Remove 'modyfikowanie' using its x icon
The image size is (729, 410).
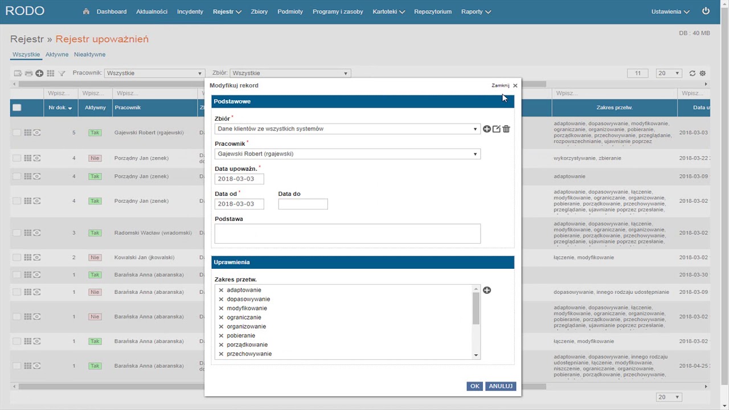[x=221, y=309]
